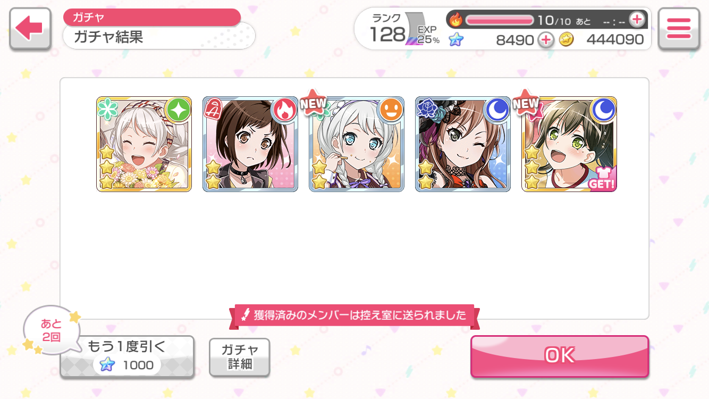Image resolution: width=709 pixels, height=399 pixels.
Task: Click the gold coin icon beside 444090
Action: click(x=567, y=39)
